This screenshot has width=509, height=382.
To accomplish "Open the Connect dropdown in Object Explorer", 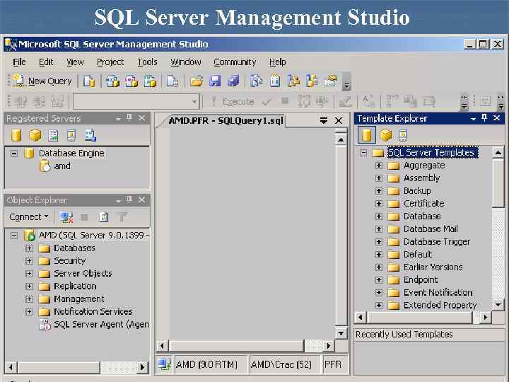I will 29,216.
